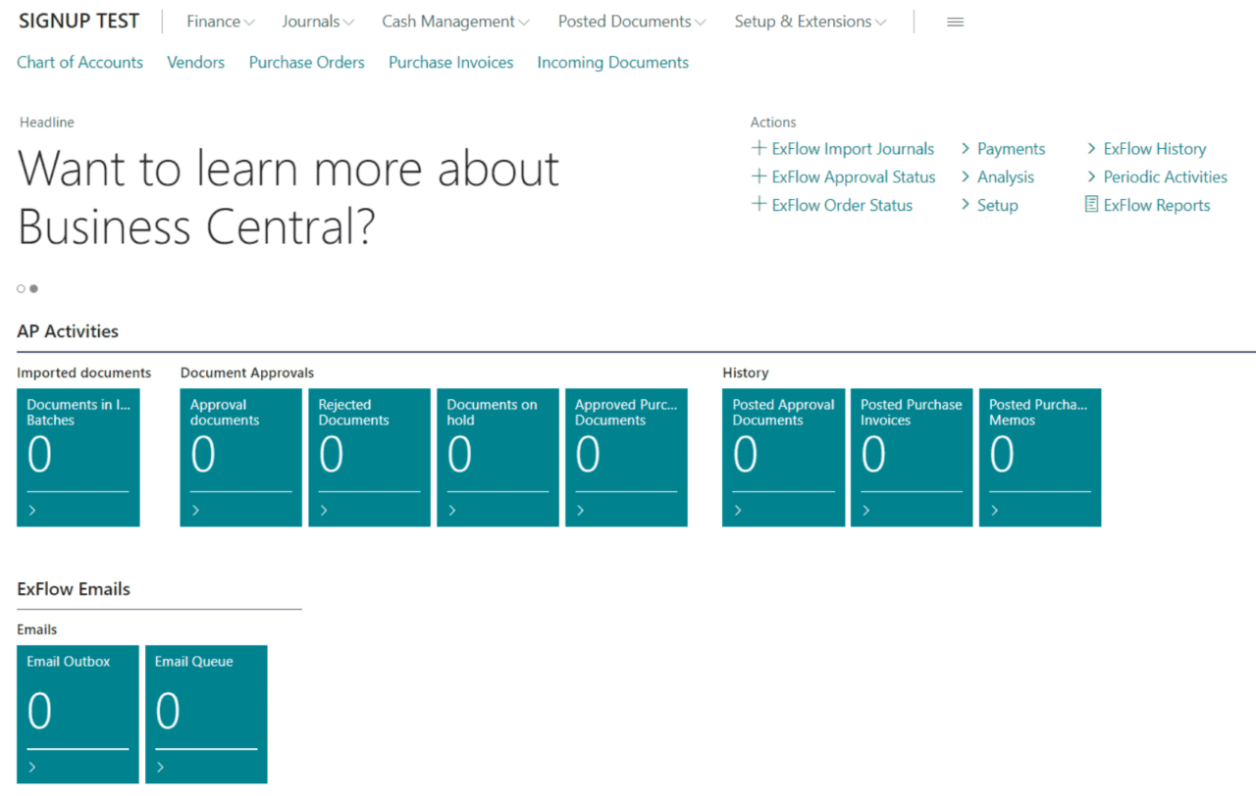Open the hamburger more-menu icon
This screenshot has height=796, width=1256.
coord(955,22)
